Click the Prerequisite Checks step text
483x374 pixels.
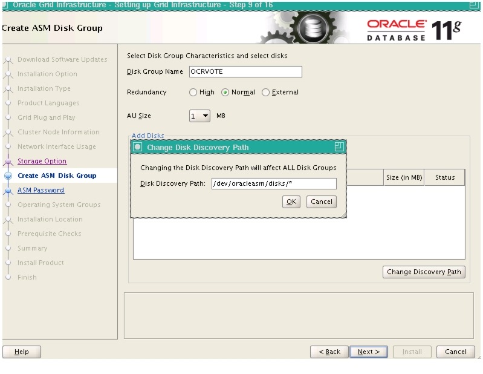tap(50, 234)
